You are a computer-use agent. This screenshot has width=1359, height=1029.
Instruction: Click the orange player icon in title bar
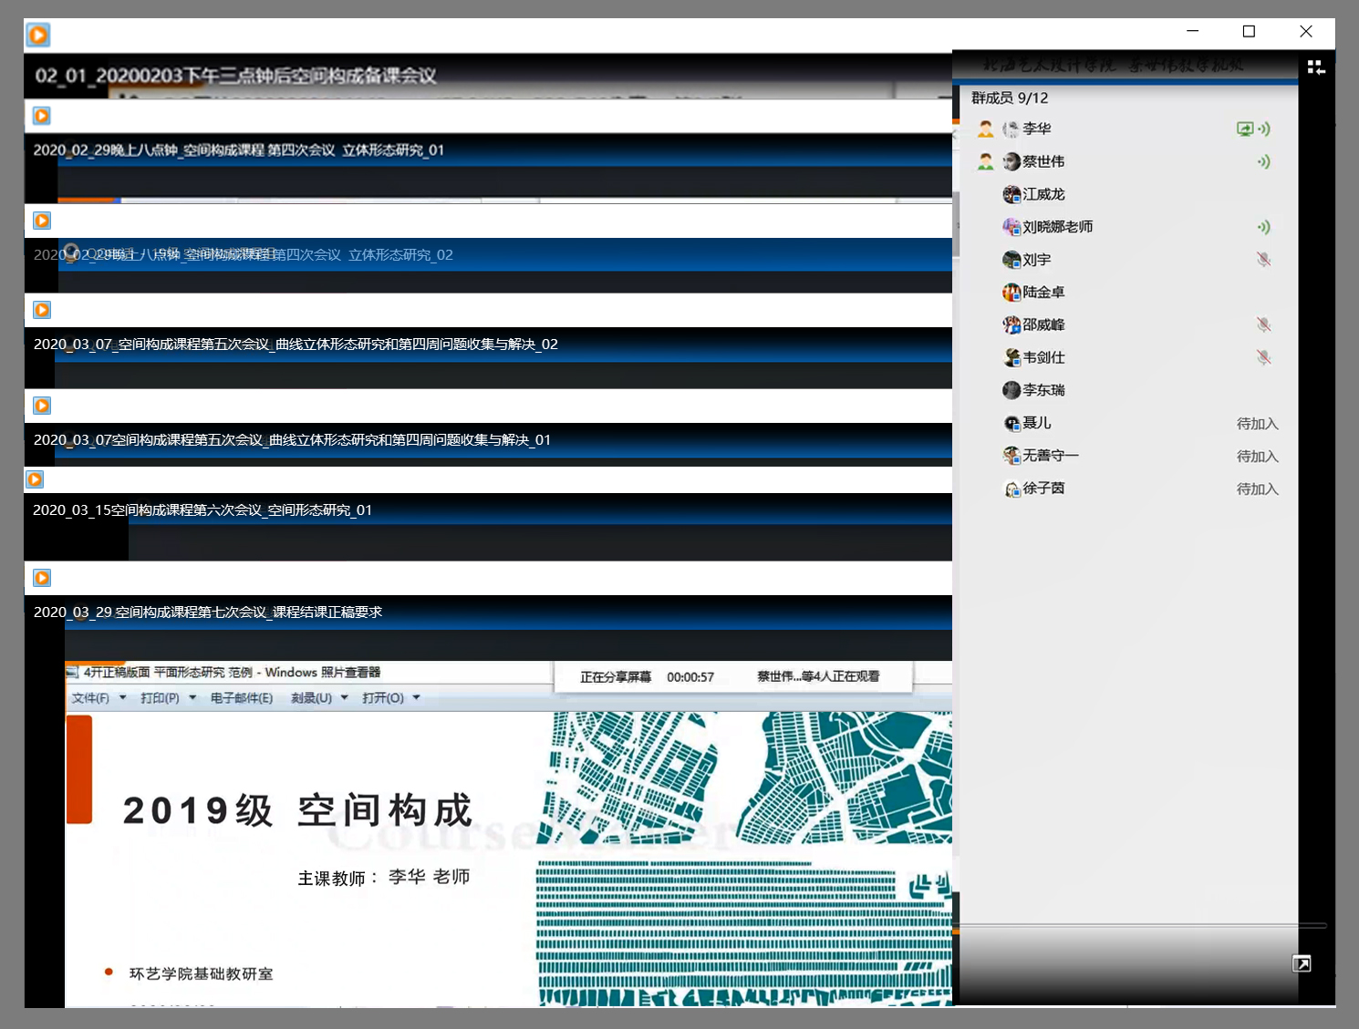(x=38, y=36)
